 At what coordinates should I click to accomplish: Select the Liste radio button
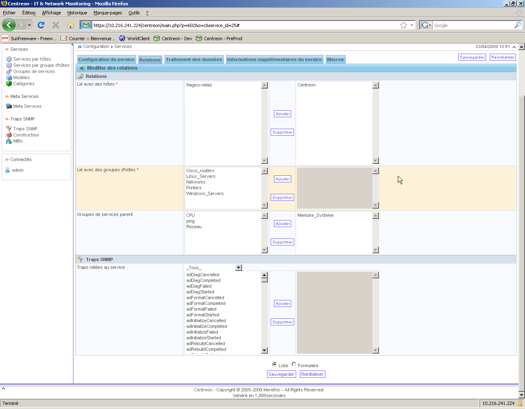click(274, 364)
